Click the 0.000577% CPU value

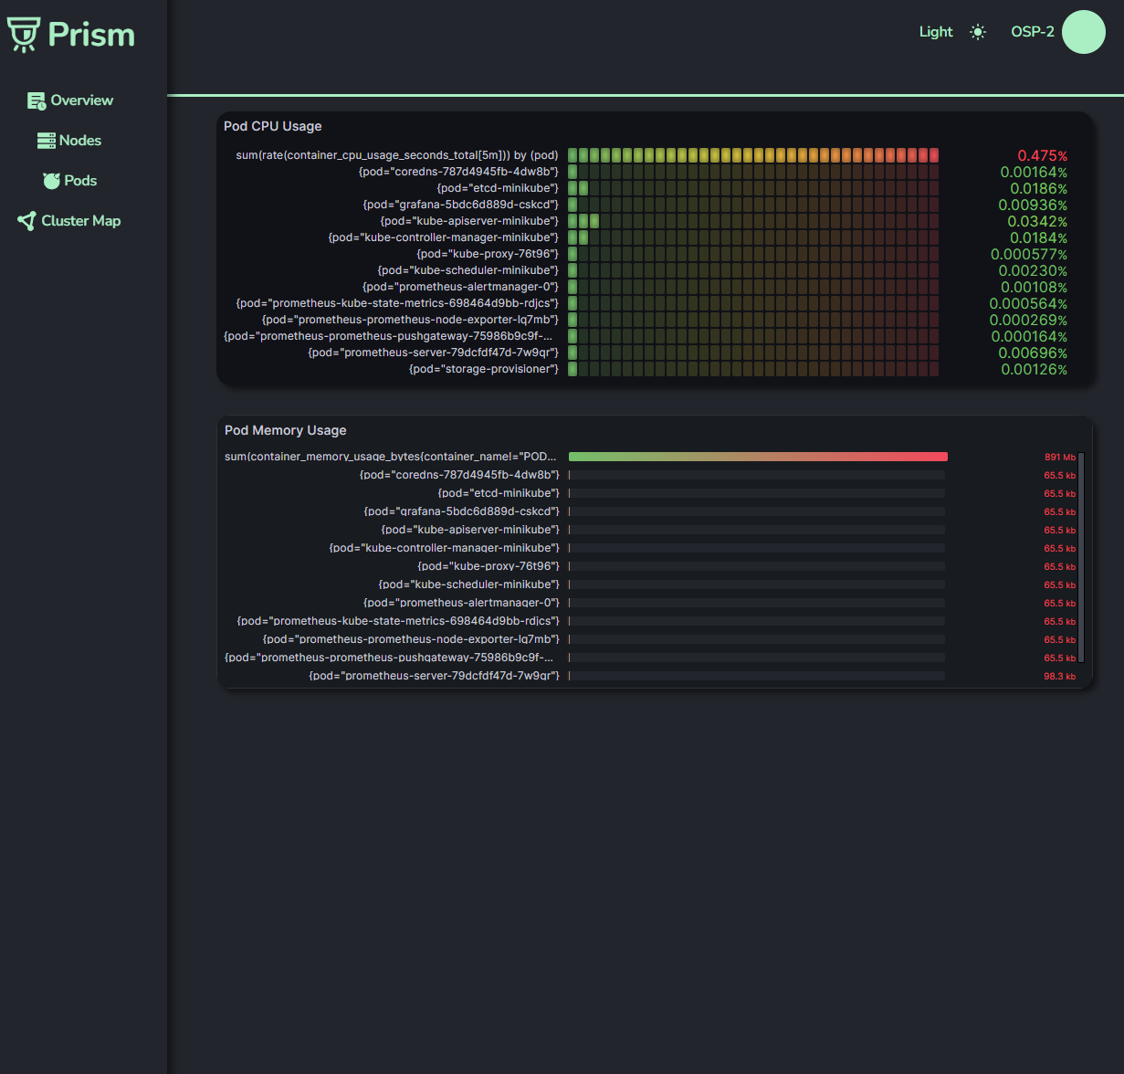point(1029,255)
